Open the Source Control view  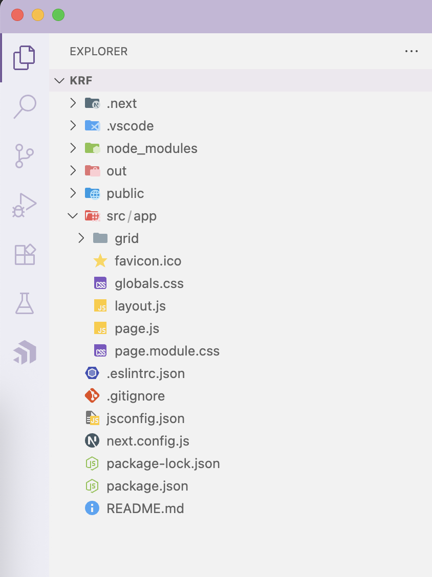[25, 156]
